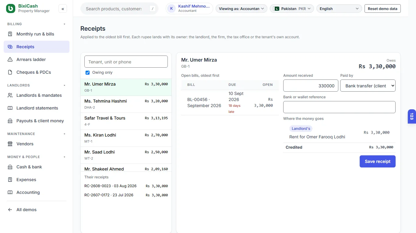The image size is (416, 233).
Task: Click the slash shortcut icon in search
Action: tap(153, 9)
